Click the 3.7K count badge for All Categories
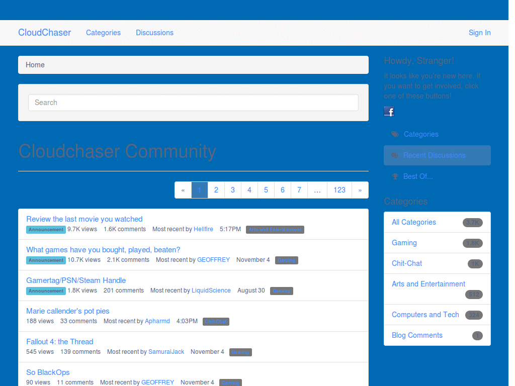Image resolution: width=515 pixels, height=386 pixels. pos(473,223)
